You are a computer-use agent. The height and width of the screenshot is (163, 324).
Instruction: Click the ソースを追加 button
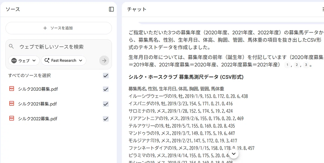(59, 28)
